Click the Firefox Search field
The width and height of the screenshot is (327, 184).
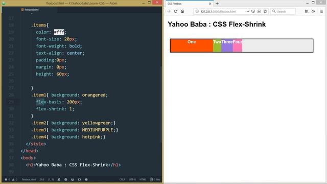pyautogui.click(x=283, y=11)
